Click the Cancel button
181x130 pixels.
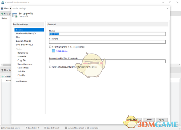[148, 120]
